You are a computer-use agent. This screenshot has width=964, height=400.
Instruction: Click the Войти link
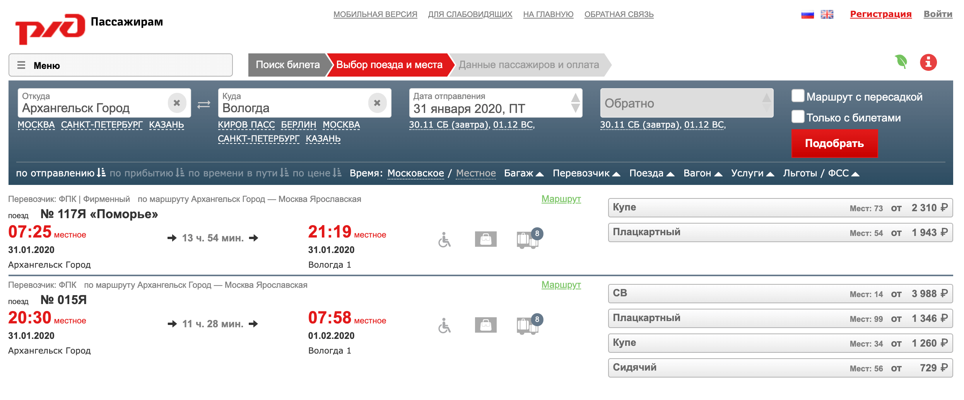click(938, 14)
